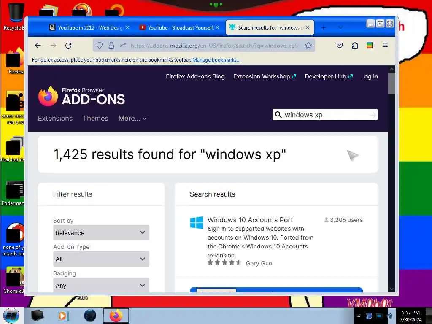This screenshot has width=432, height=324.
Task: Switch to YouTube in 2012 - Web Design tab
Action: tap(89, 27)
